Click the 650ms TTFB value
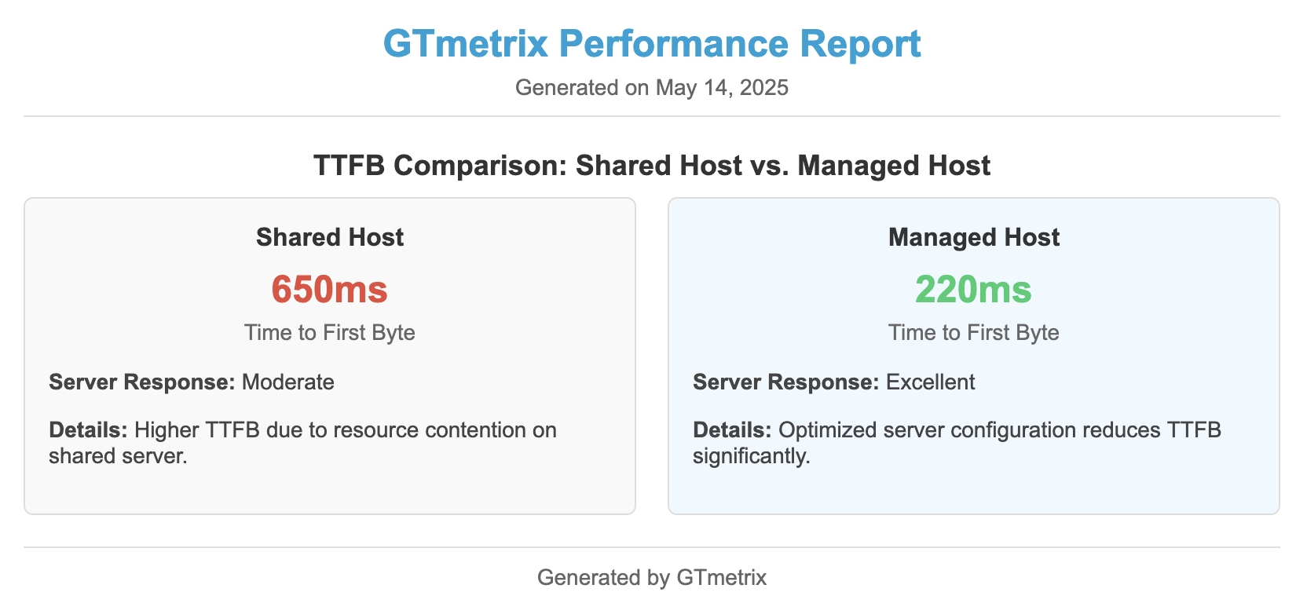This screenshot has width=1307, height=614. tap(330, 289)
